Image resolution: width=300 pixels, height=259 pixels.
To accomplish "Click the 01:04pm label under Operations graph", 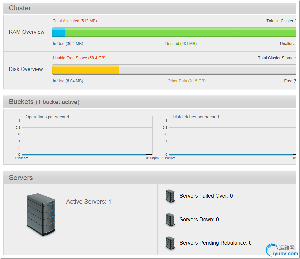I will pos(22,158).
